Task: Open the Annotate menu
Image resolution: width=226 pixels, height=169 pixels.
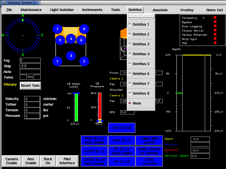Action: pyautogui.click(x=160, y=10)
